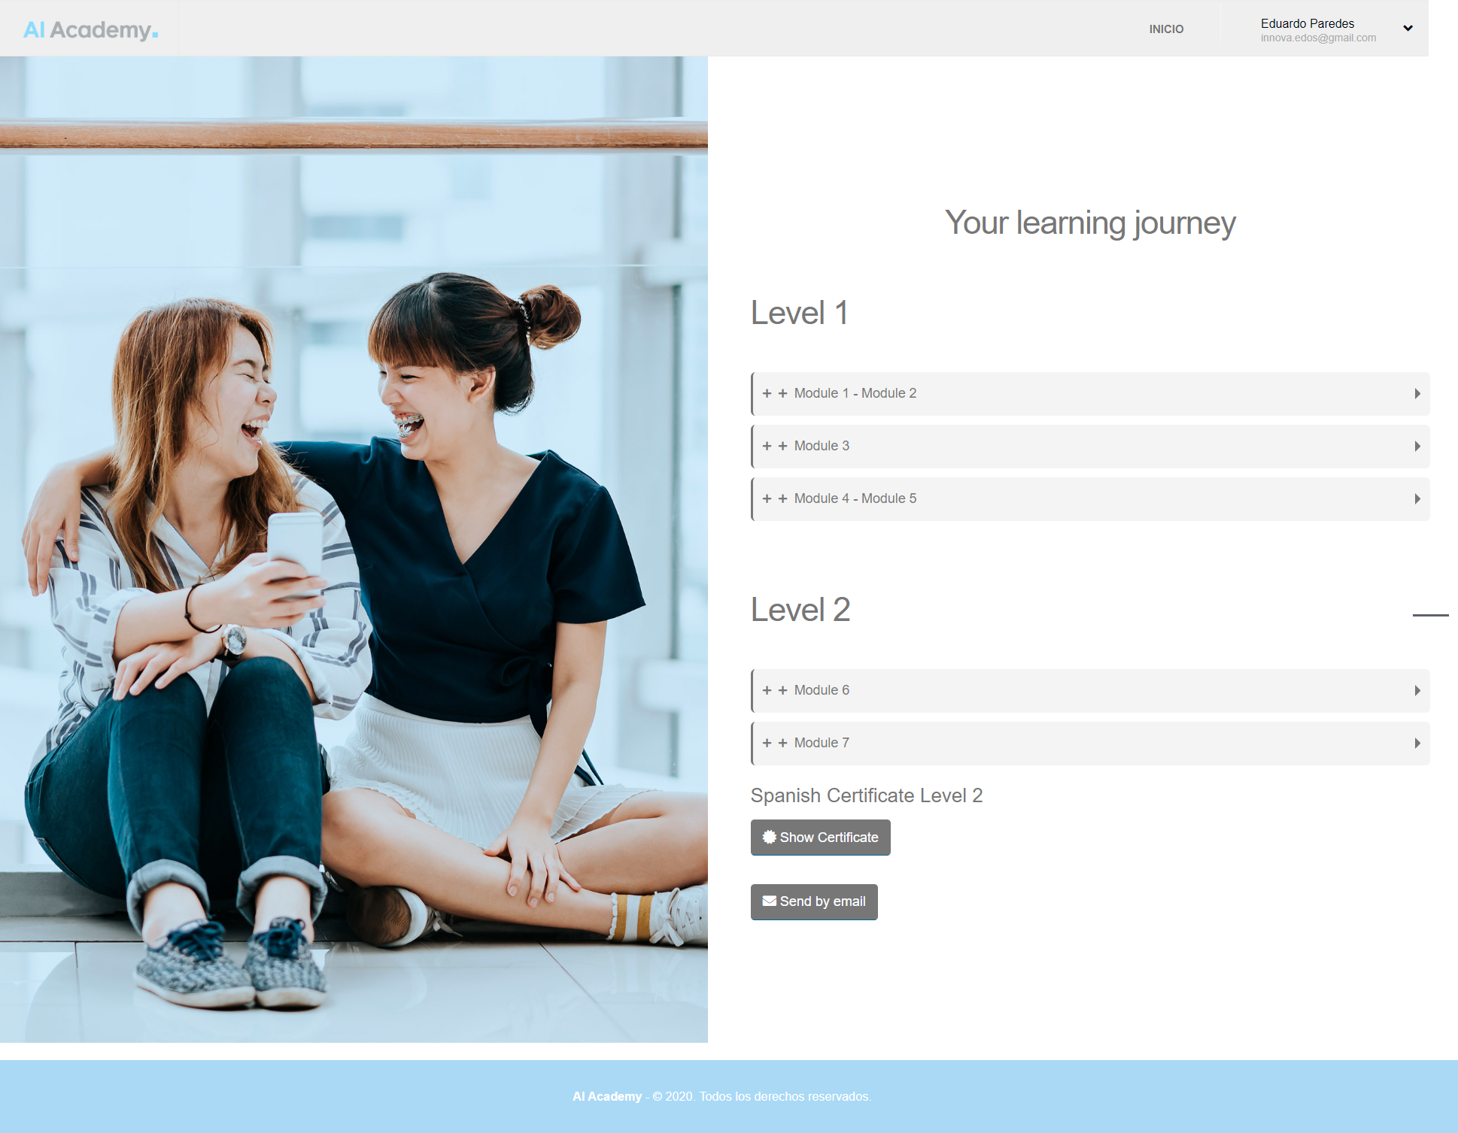Click the Show Certificate button
Screen dimensions: 1458x1133
pos(820,838)
